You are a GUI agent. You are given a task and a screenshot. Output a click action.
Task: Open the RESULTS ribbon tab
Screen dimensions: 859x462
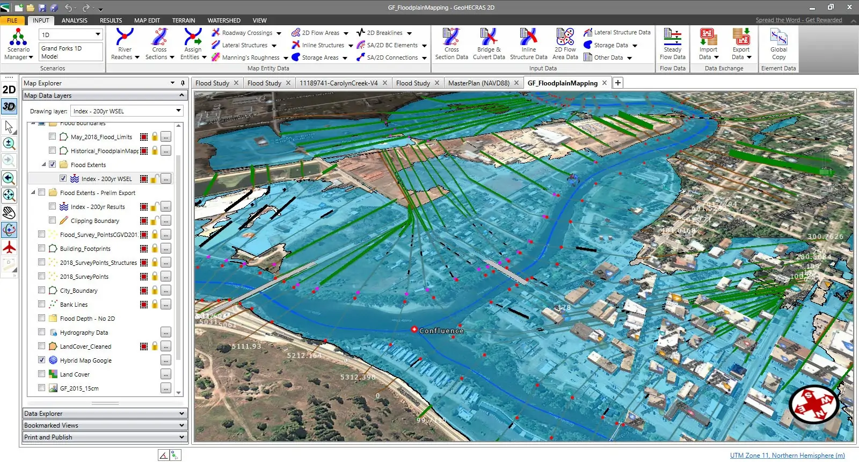[x=111, y=20]
